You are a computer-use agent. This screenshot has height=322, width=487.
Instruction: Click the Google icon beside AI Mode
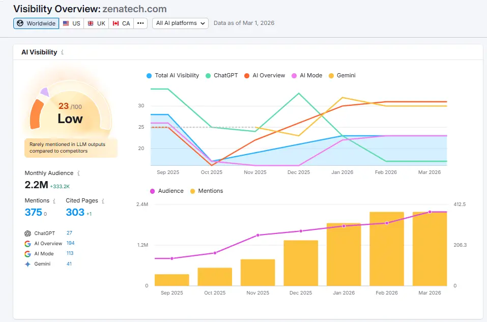(x=27, y=254)
